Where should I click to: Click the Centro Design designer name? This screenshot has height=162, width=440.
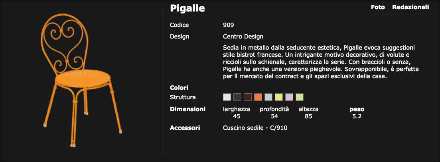tap(243, 37)
